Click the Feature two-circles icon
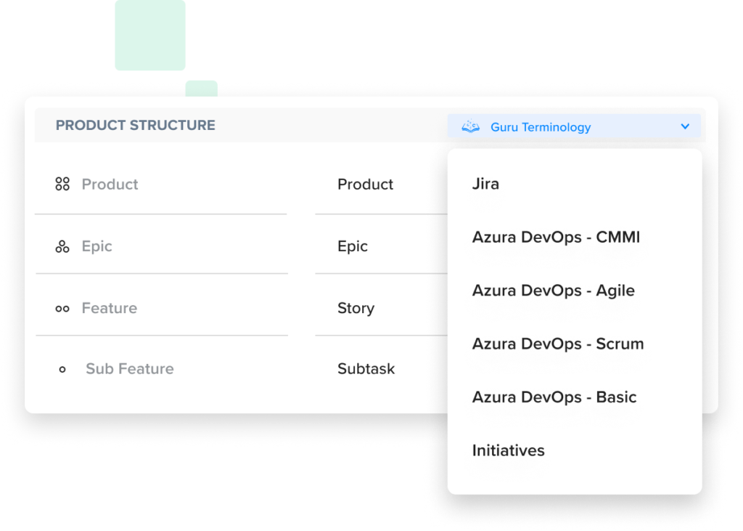This screenshot has width=743, height=531. [x=62, y=309]
